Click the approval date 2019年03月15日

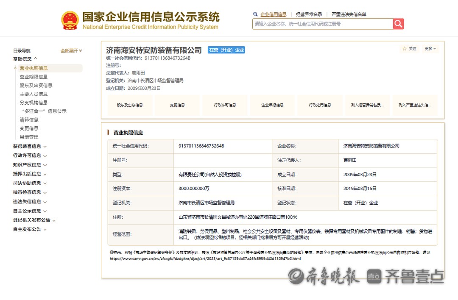pos(360,189)
